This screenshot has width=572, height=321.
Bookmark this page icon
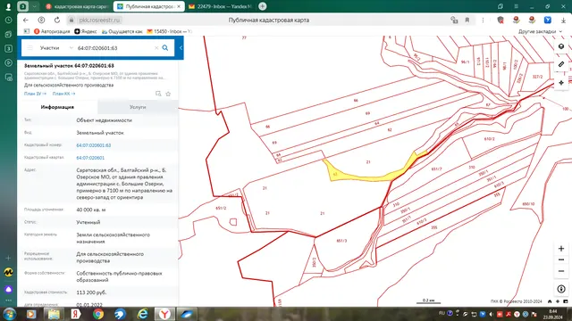pyautogui.click(x=467, y=20)
